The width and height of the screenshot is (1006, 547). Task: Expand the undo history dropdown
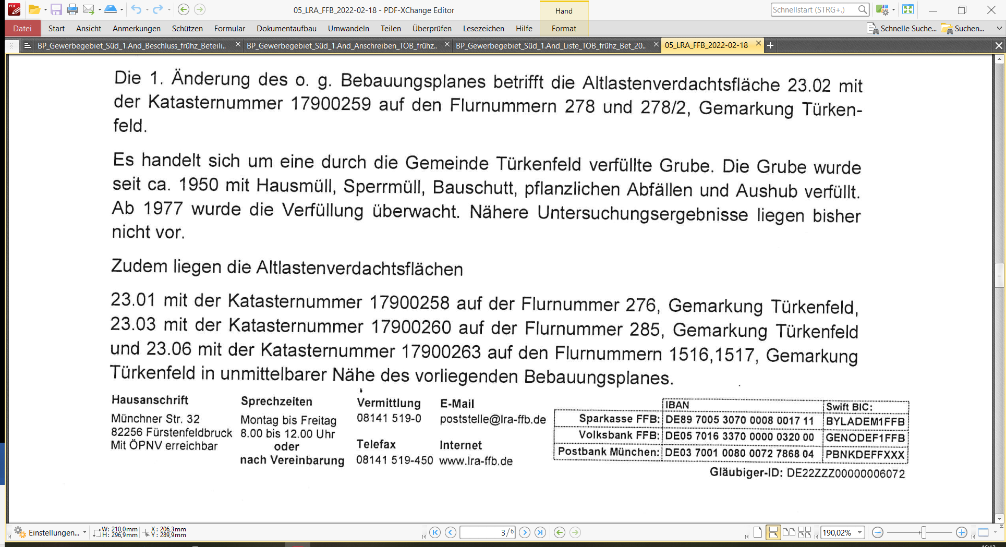(147, 9)
